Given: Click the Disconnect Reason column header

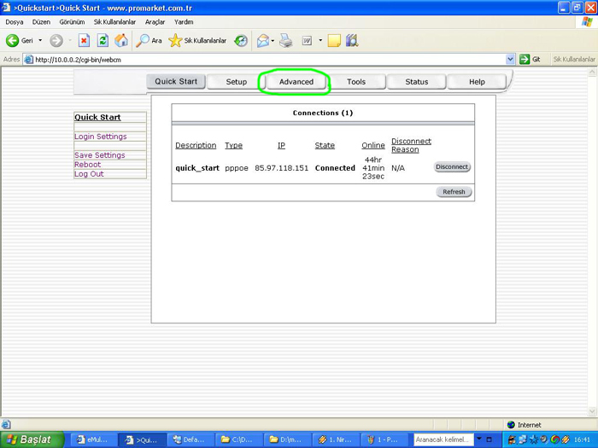Looking at the screenshot, I should pos(411,145).
